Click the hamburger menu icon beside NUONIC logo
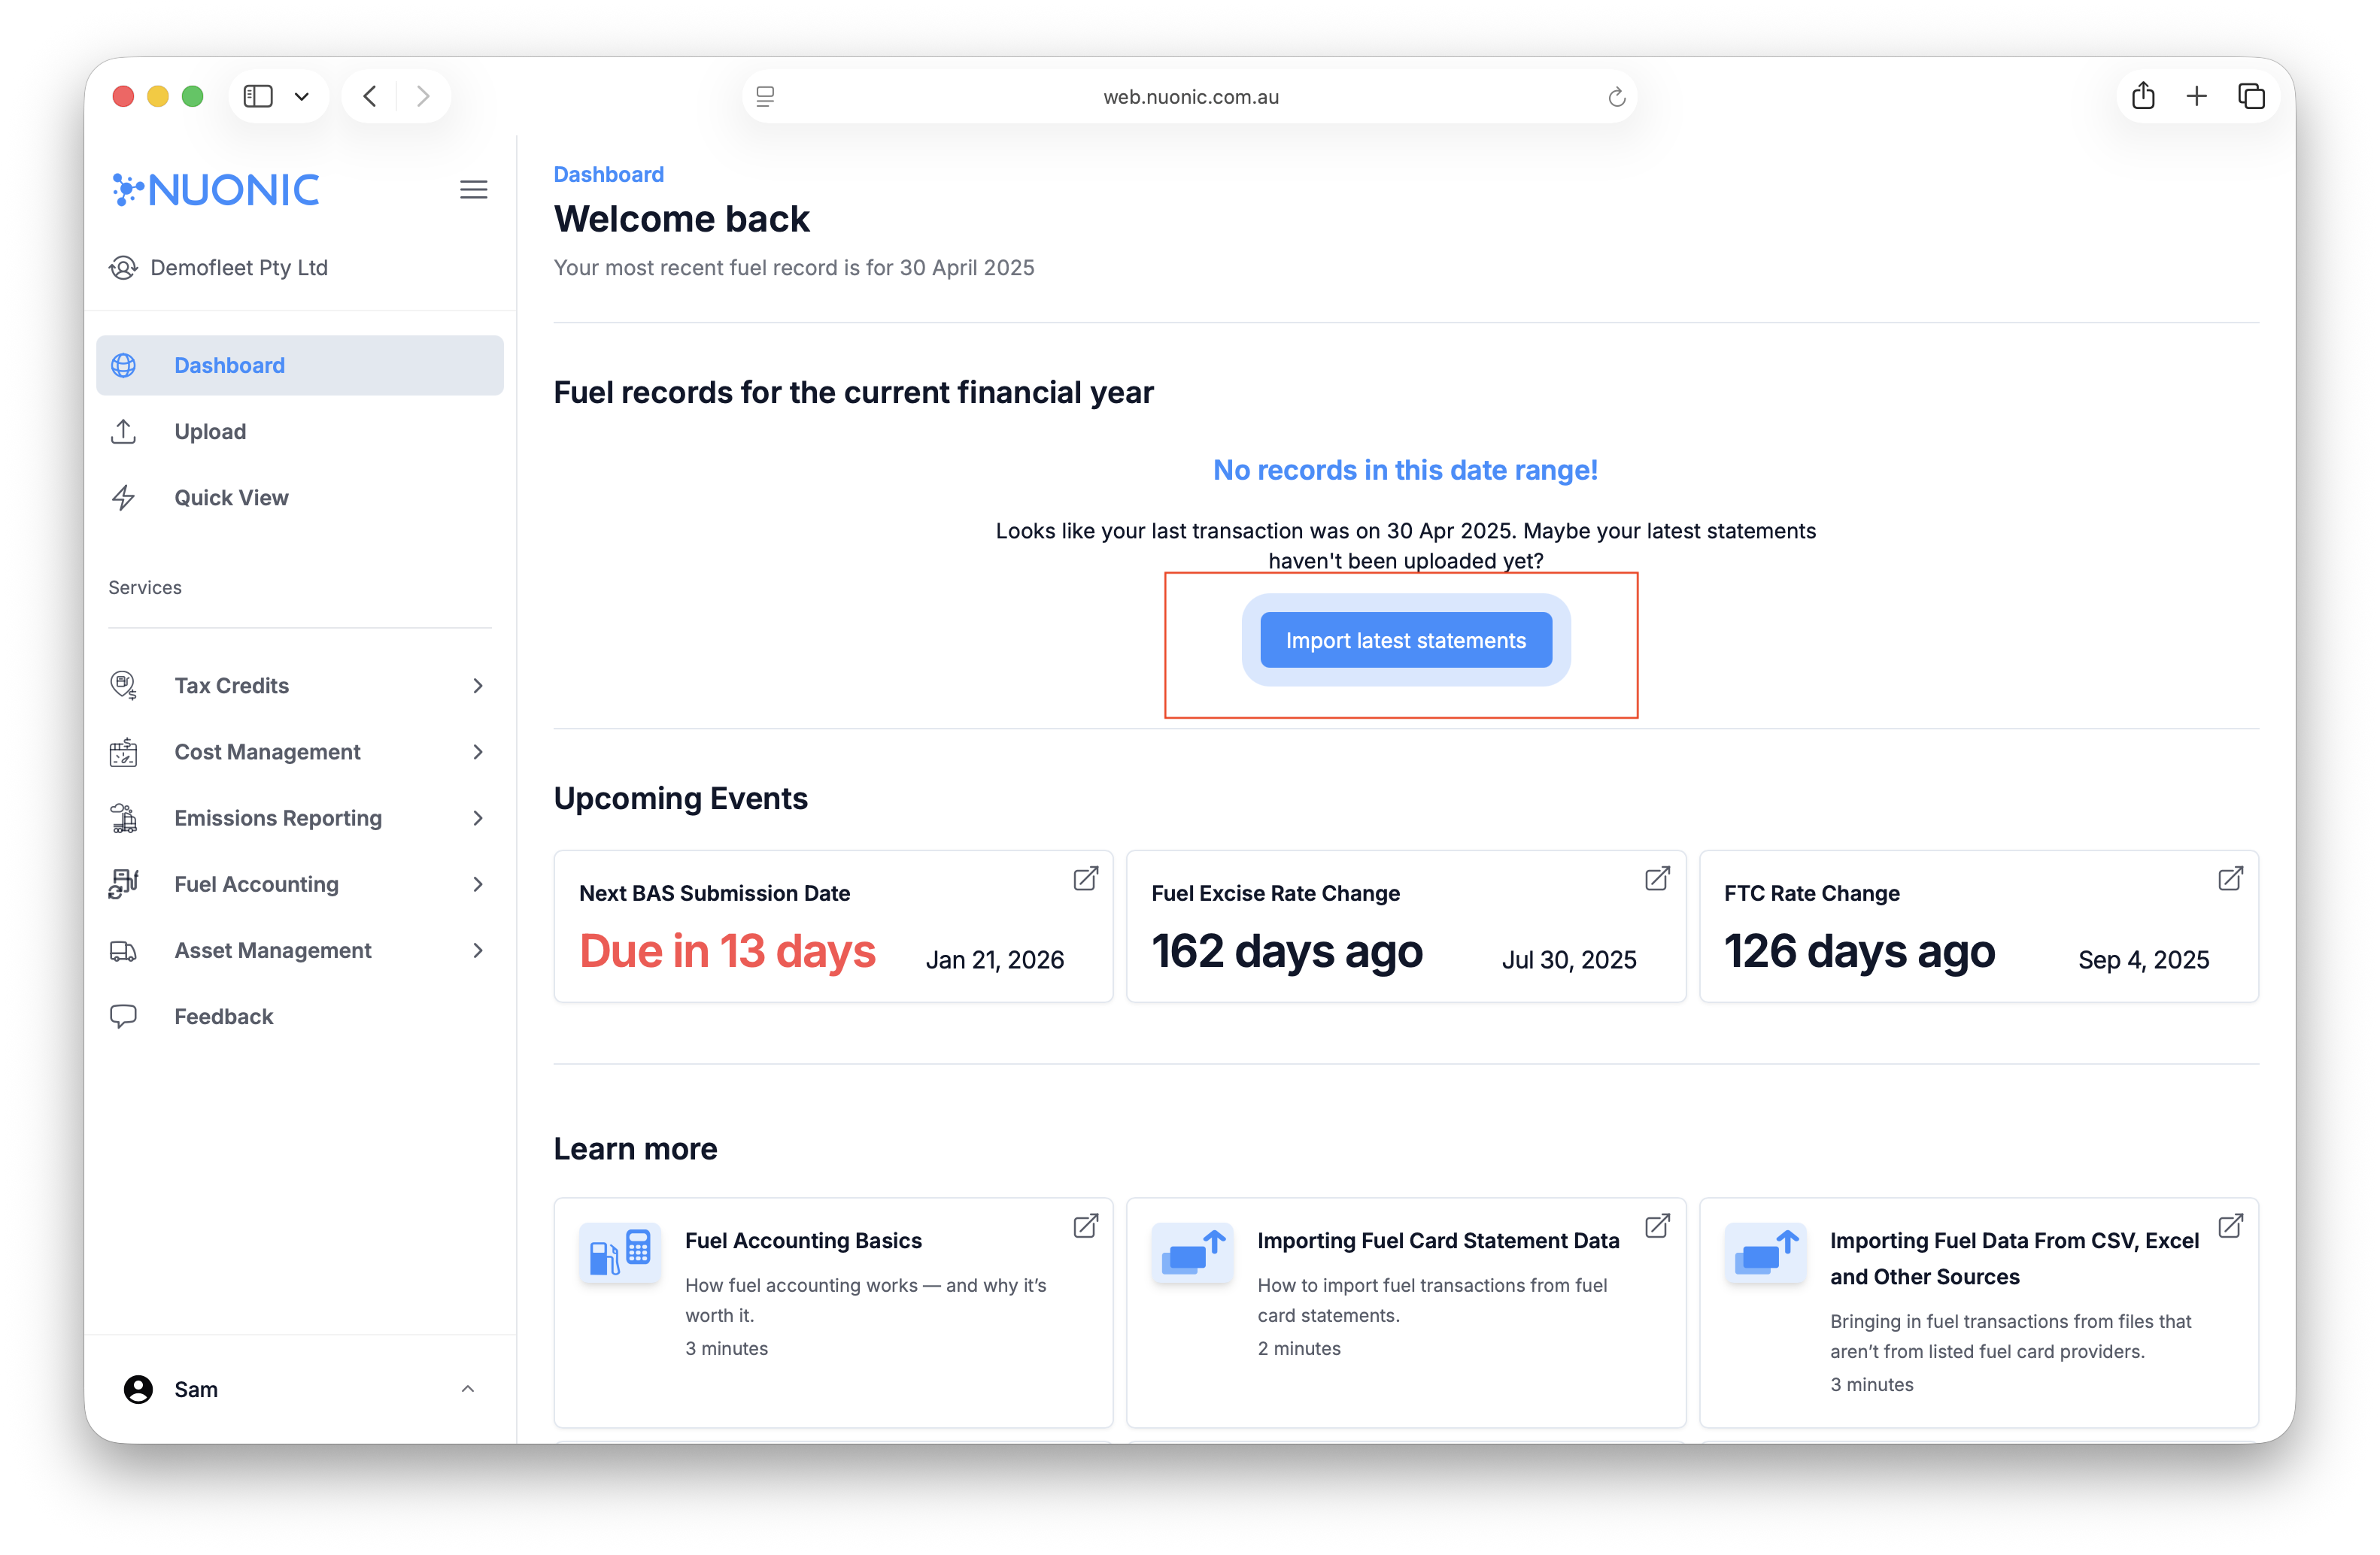This screenshot has width=2380, height=1555. click(x=473, y=190)
